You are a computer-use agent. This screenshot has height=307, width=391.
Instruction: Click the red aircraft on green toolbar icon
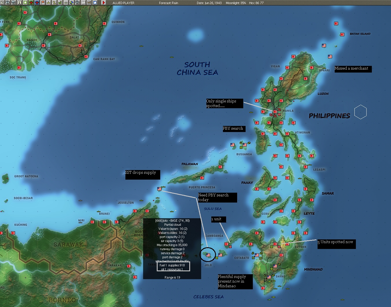point(31,3)
